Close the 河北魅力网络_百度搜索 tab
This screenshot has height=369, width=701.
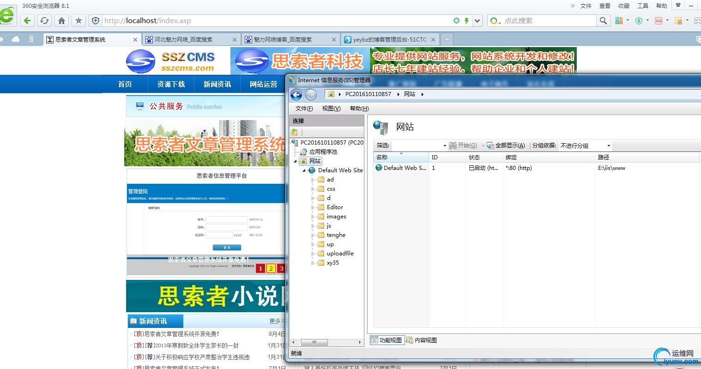(x=235, y=40)
